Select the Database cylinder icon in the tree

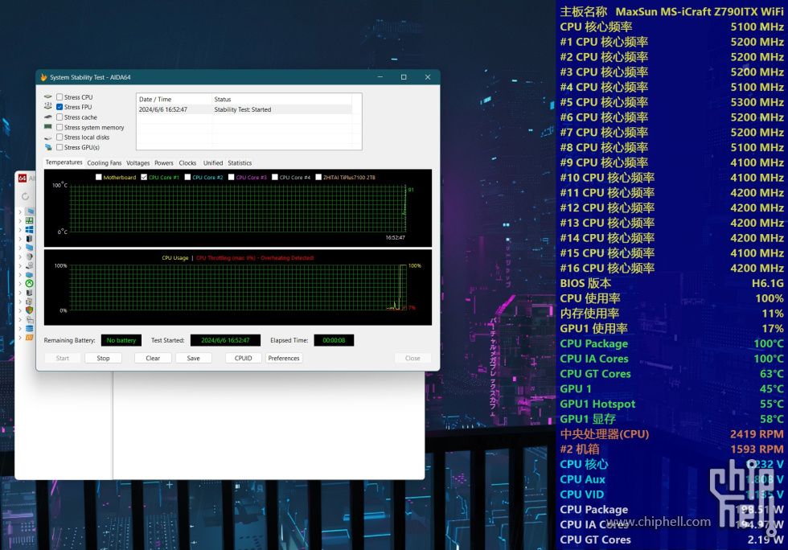(30, 328)
